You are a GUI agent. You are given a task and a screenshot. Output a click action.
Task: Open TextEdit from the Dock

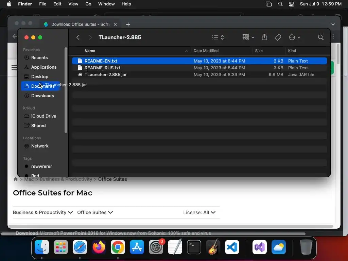[175, 247]
